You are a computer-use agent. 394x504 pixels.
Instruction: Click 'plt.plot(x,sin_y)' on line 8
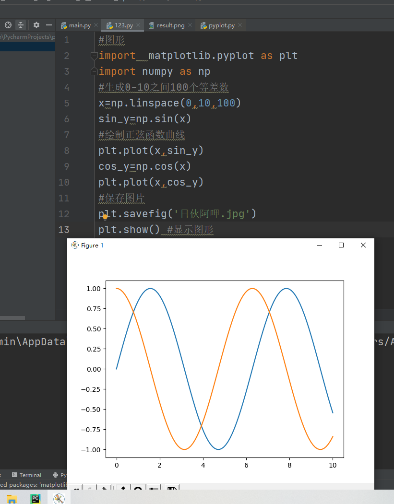click(151, 151)
